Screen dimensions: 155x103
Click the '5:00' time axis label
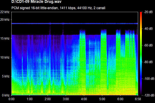pyautogui.click(x=102, y=99)
